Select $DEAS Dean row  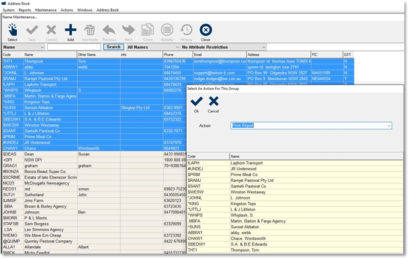click(94, 154)
